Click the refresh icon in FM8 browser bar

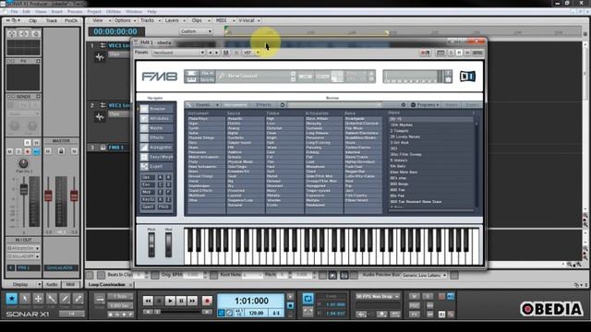[x=283, y=104]
